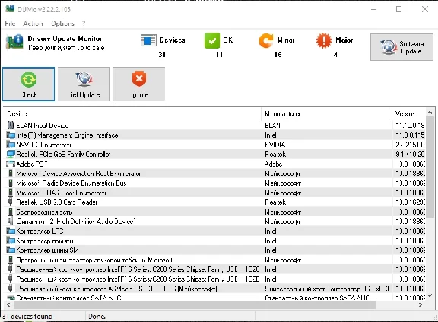Click the Adobe manufacturer cell
The height and width of the screenshot is (322, 438).
point(274,164)
